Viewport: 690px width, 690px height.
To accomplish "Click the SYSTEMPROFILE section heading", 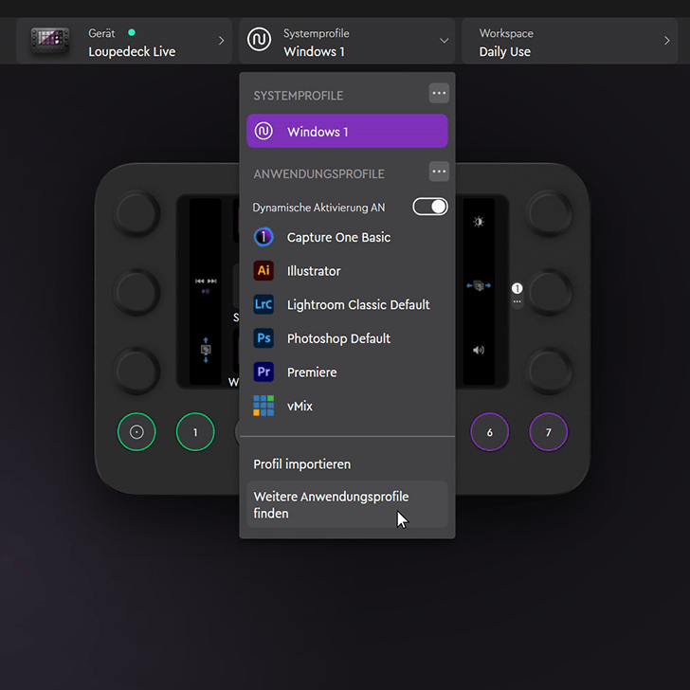I will (298, 96).
